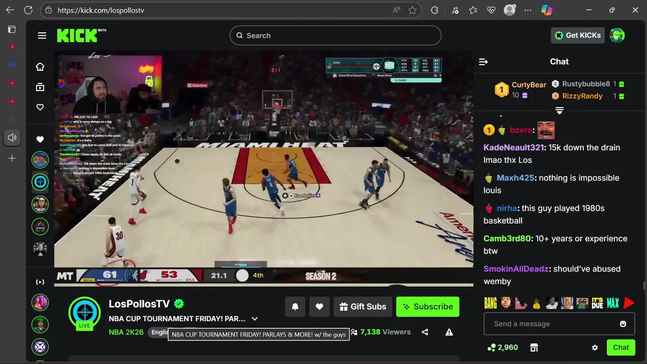Toggle Read aloud in address bar
Screen dimensions: 647x364
[396, 10]
